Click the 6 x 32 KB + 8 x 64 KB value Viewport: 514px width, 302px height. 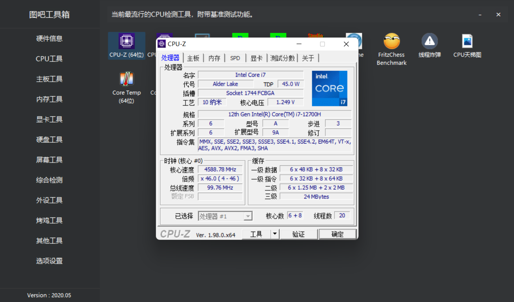point(316,178)
